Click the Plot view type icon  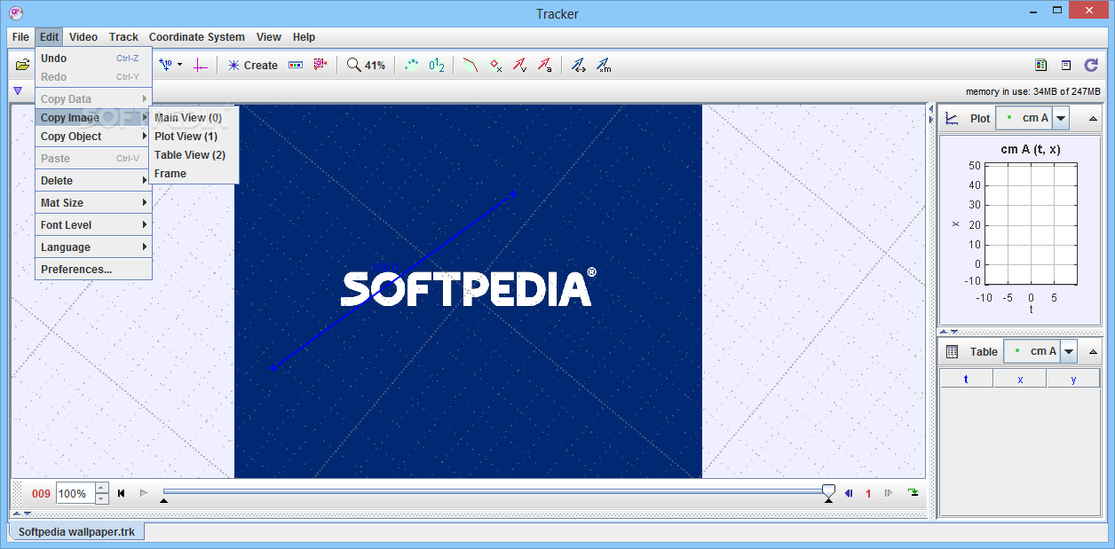pos(952,118)
